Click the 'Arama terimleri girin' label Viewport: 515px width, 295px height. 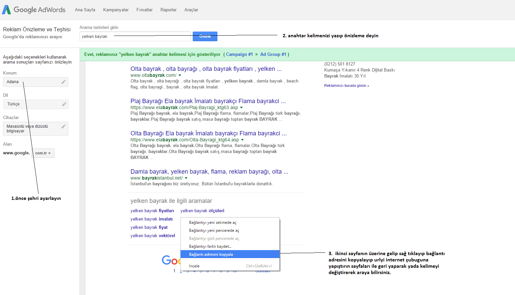(99, 28)
